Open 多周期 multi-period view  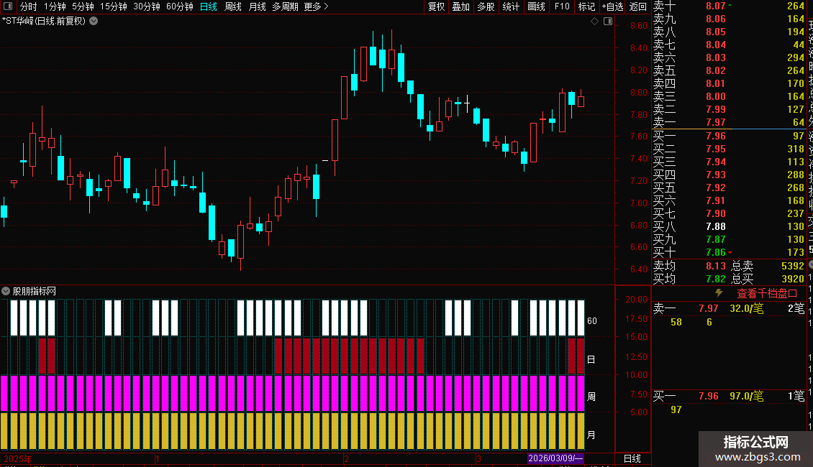285,6
